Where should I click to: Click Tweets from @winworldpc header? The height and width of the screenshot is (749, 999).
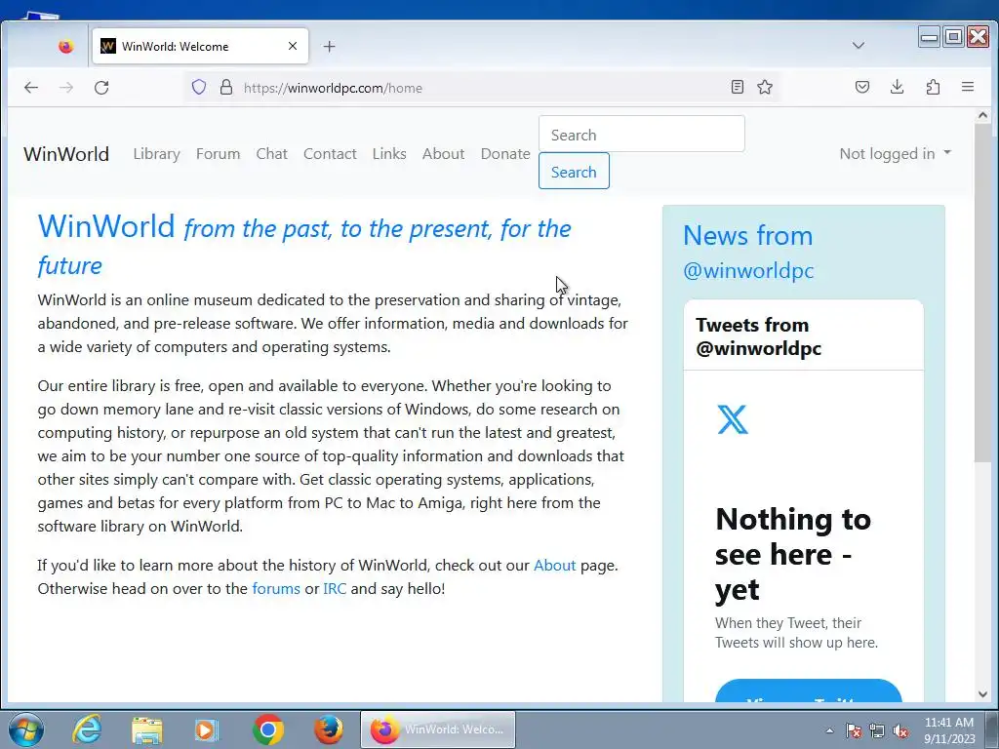[758, 336]
